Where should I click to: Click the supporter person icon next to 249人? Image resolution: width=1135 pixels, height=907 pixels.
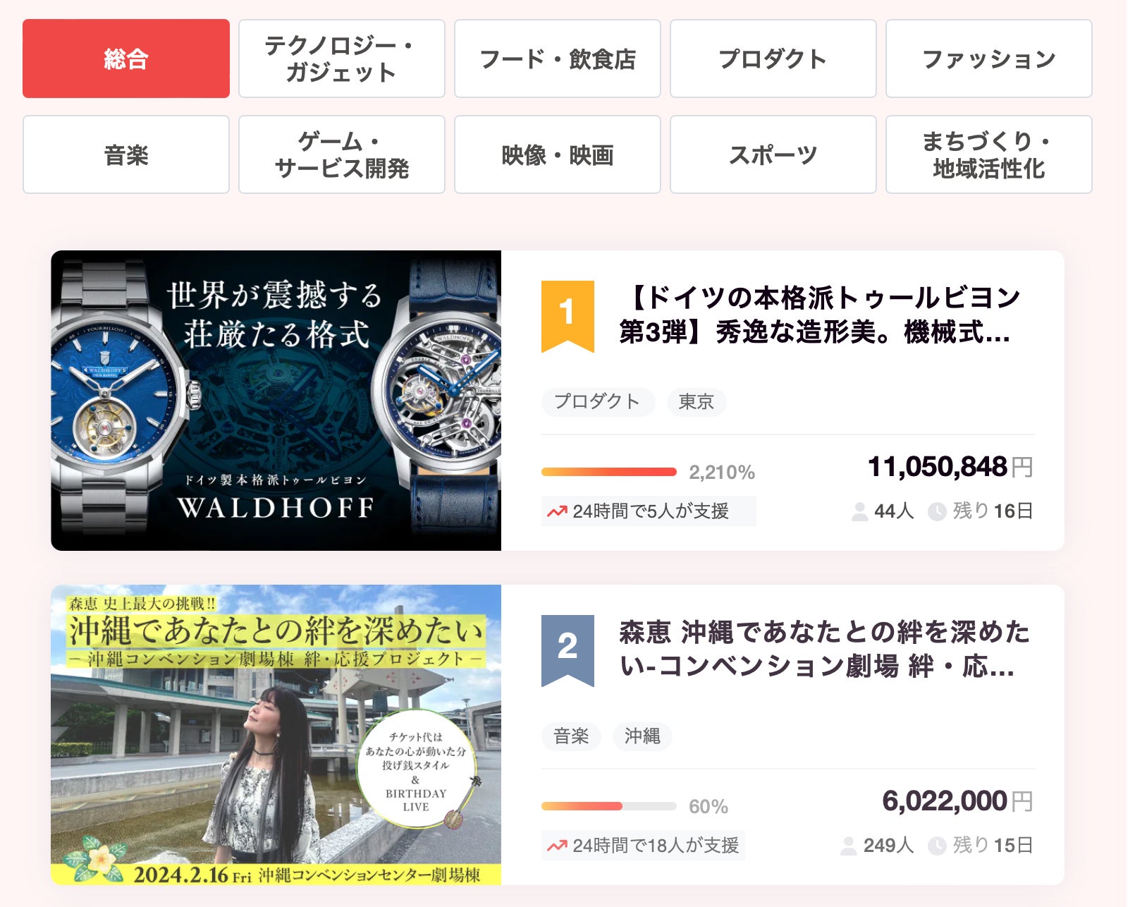849,846
